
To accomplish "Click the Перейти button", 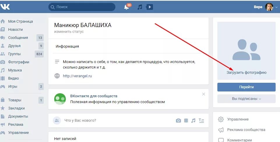I will point(246,87).
